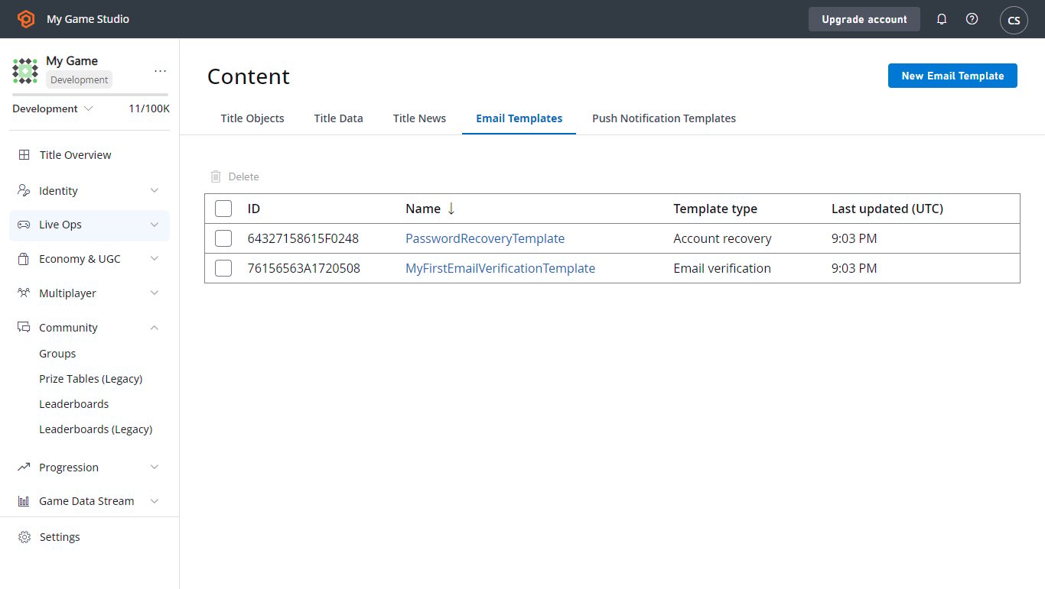The image size is (1045, 589).
Task: Switch to Push Notification Templates tab
Action: click(664, 118)
